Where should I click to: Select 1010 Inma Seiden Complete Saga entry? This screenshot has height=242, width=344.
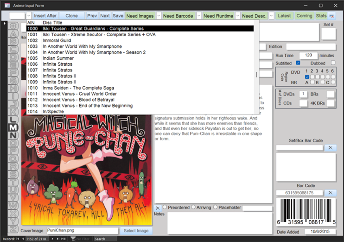click(140, 88)
